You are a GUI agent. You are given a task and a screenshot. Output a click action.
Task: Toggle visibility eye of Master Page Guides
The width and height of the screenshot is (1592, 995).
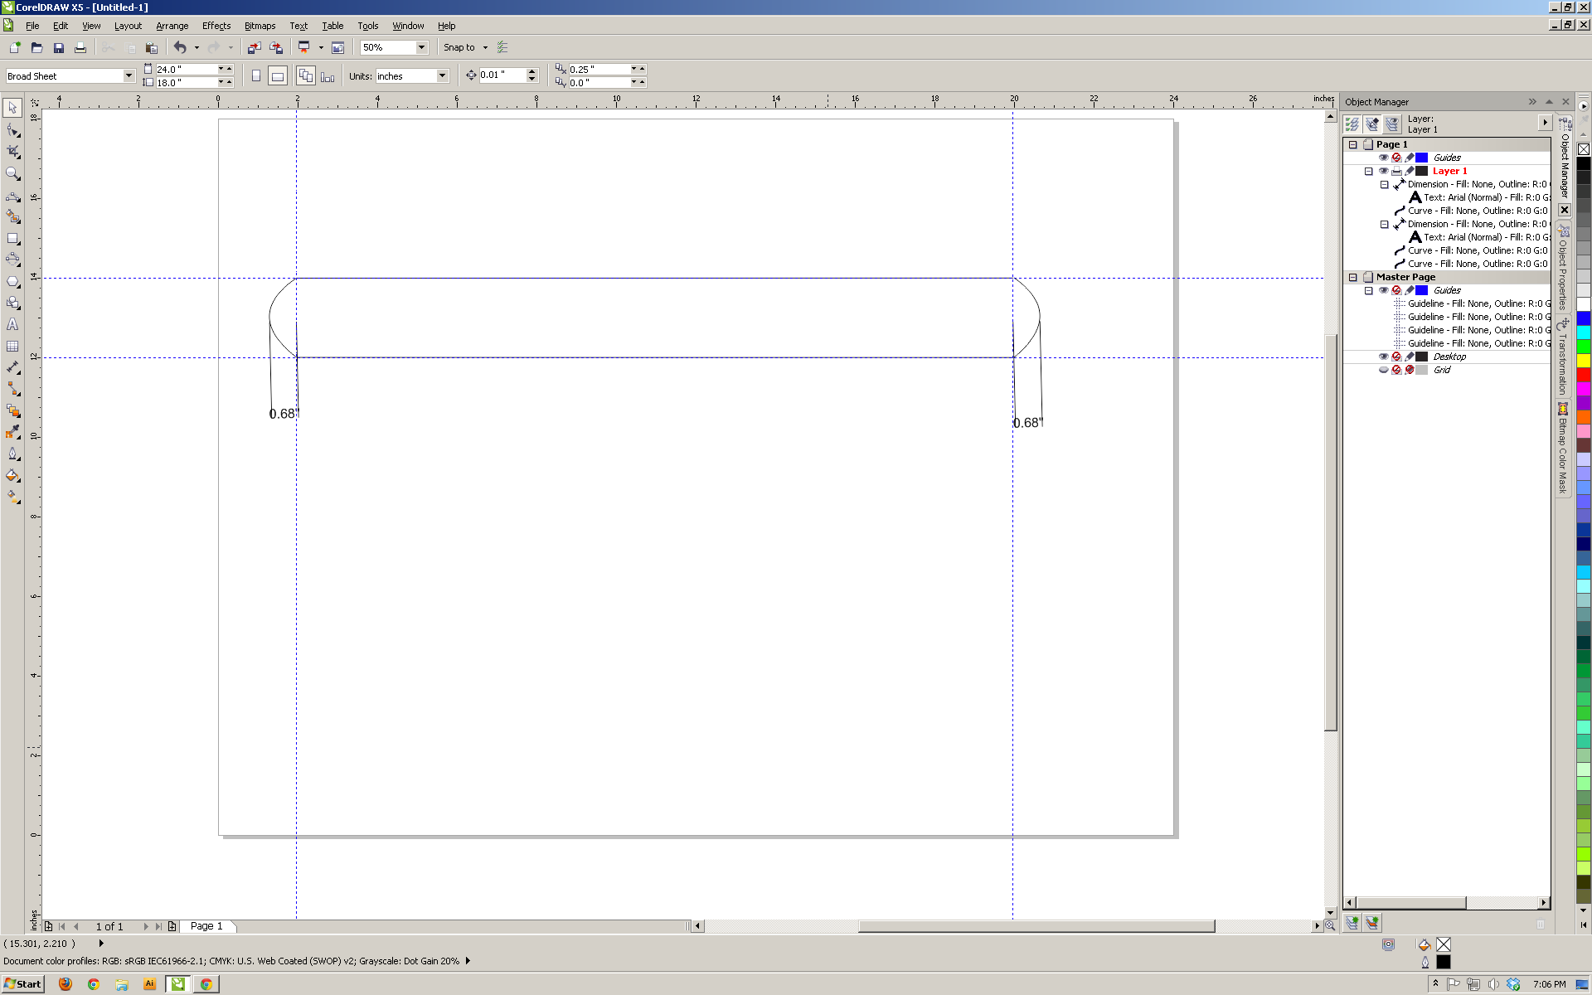[1383, 290]
